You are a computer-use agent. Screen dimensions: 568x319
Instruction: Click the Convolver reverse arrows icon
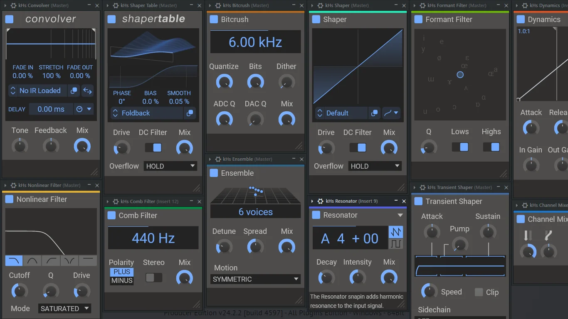[87, 91]
